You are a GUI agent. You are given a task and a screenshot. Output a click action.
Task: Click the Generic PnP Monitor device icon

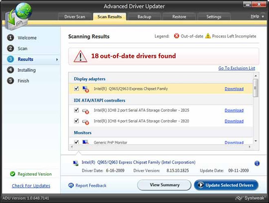point(86,142)
